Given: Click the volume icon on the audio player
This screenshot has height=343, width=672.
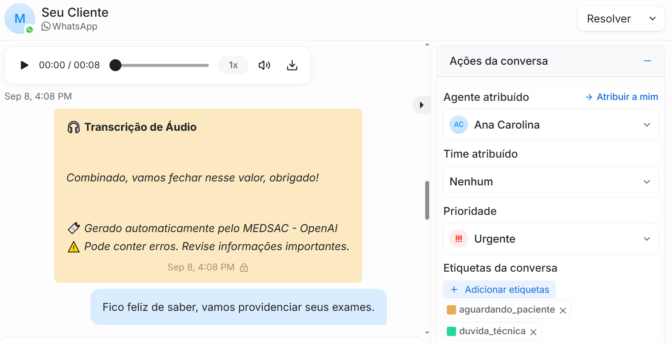Looking at the screenshot, I should tap(264, 65).
